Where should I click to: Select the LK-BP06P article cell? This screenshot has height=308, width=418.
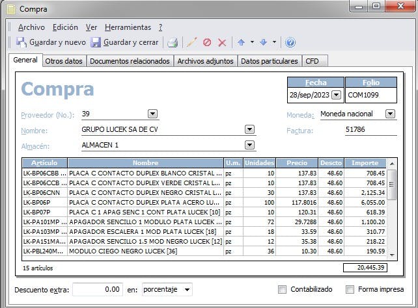tap(44, 202)
